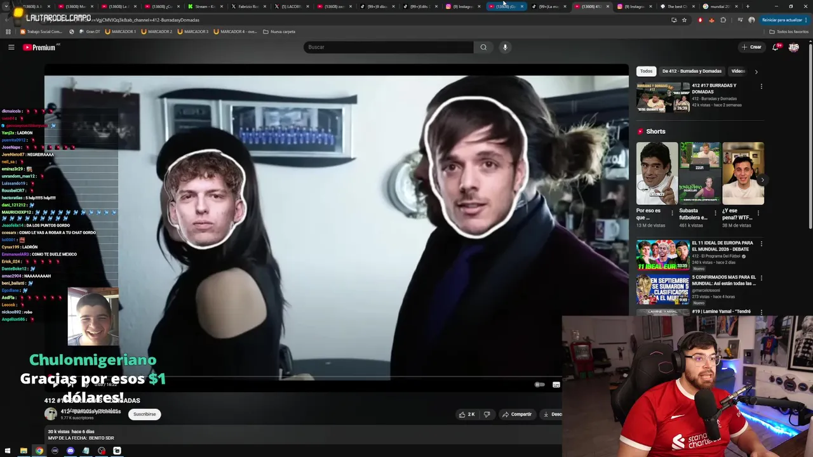813x457 pixels.
Task: Open the Windows Start menu
Action: 8,451
